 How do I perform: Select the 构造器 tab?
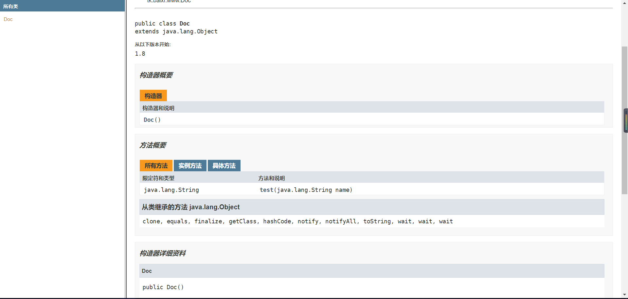pos(153,96)
